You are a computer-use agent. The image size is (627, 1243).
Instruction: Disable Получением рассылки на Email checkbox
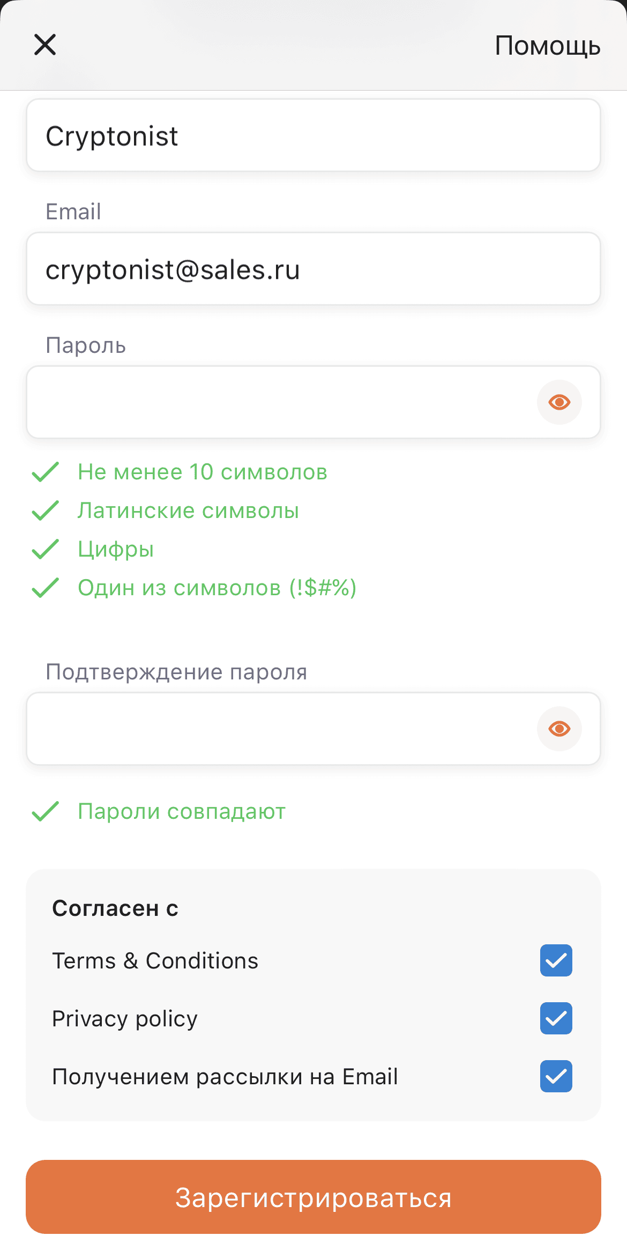pos(556,1076)
